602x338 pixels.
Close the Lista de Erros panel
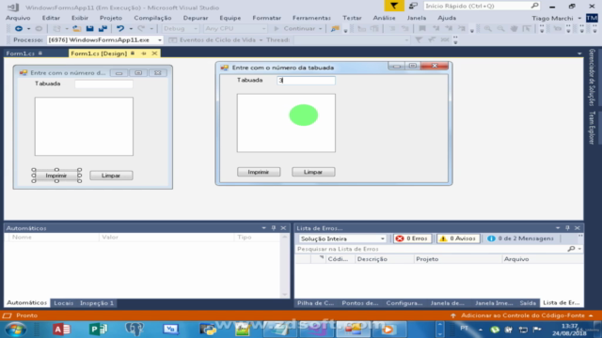point(577,228)
